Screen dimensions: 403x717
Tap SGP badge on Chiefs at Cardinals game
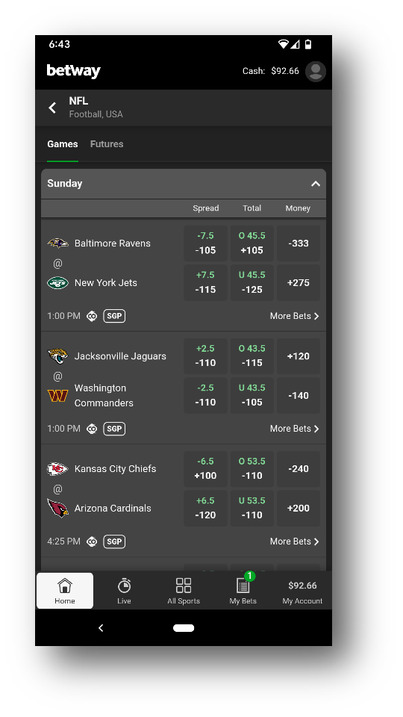[114, 541]
